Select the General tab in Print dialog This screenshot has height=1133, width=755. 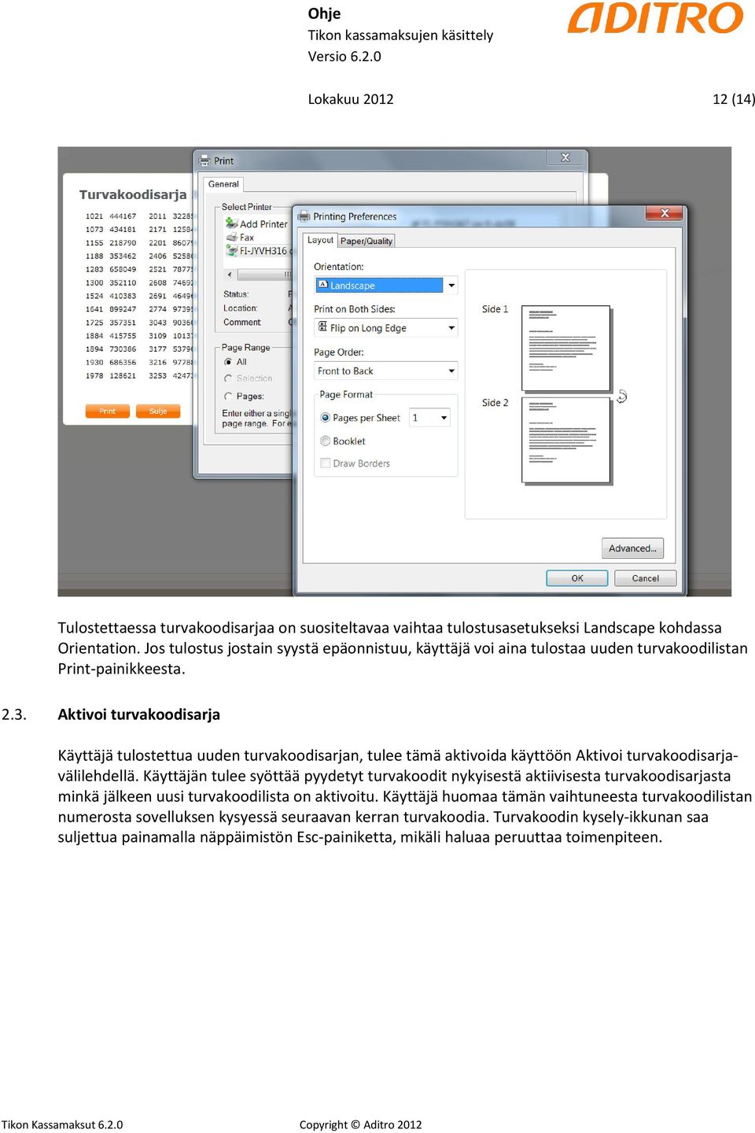(223, 184)
